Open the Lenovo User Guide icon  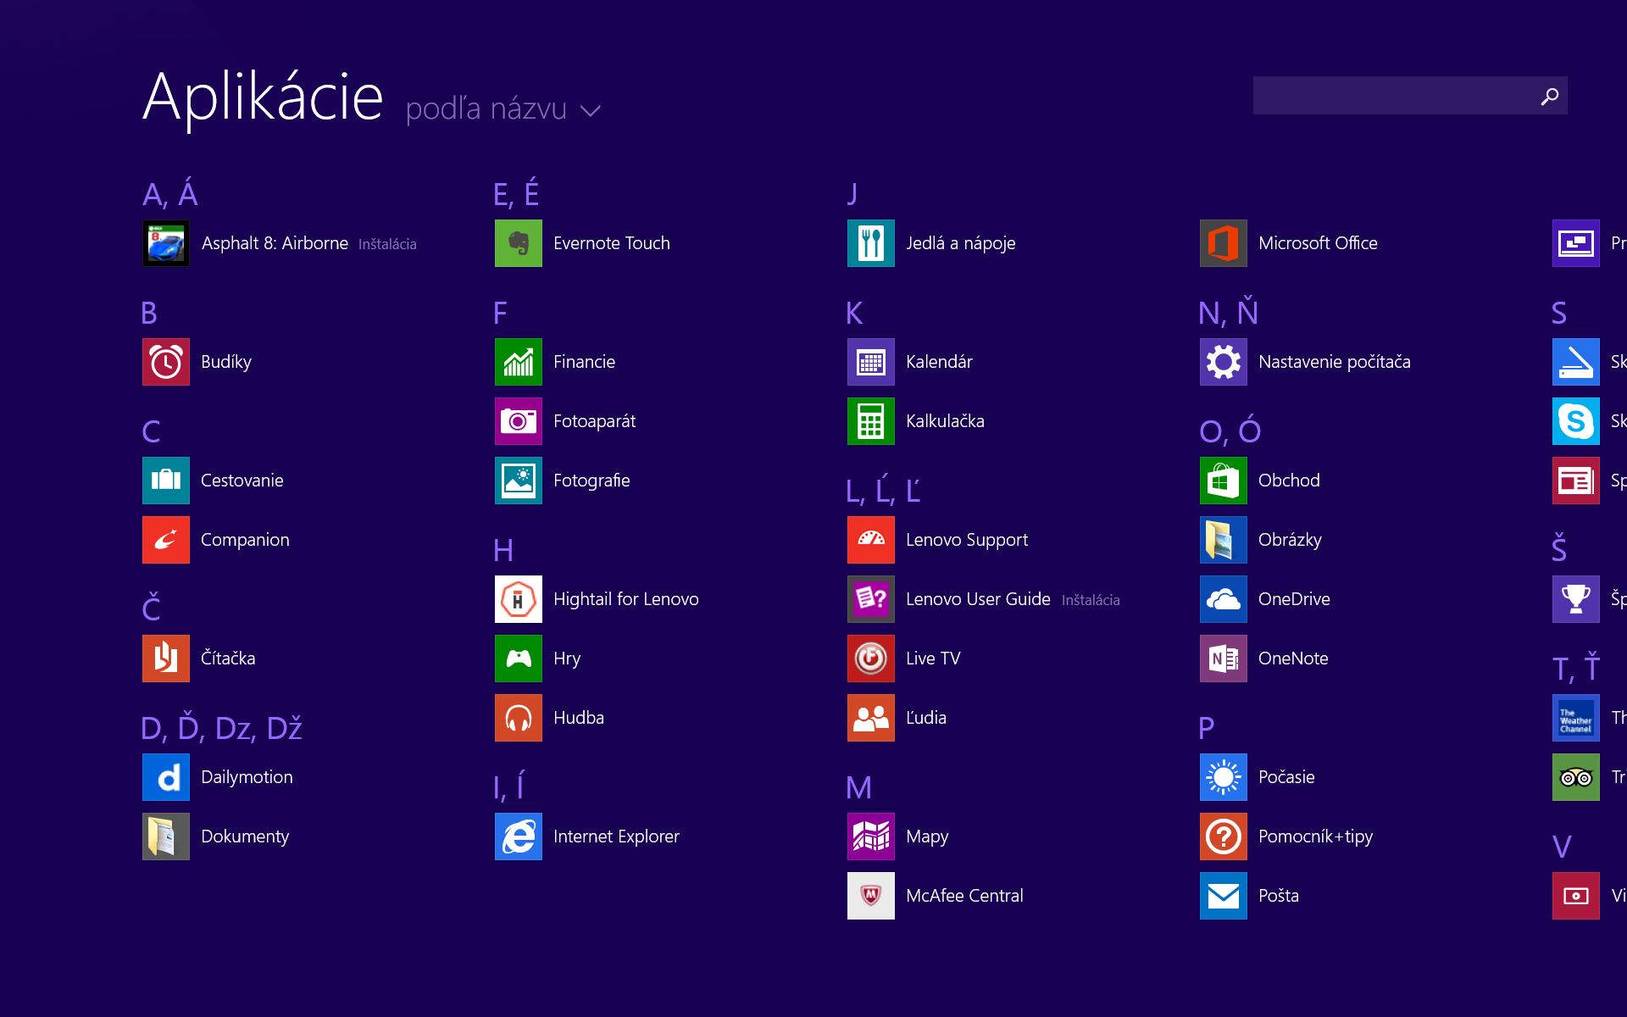click(x=870, y=599)
